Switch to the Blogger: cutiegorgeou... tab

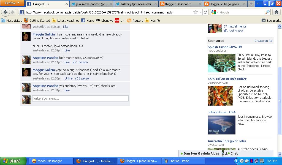[x=225, y=4]
